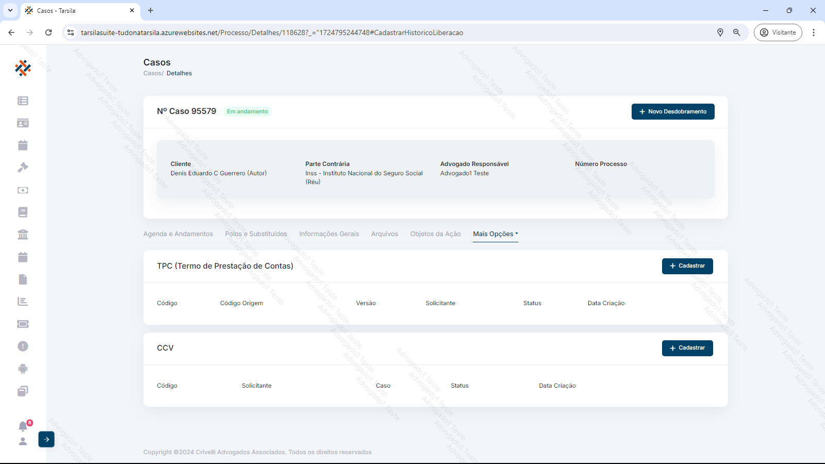Click the gavel icon in the sidebar
The width and height of the screenshot is (825, 464).
point(23,168)
